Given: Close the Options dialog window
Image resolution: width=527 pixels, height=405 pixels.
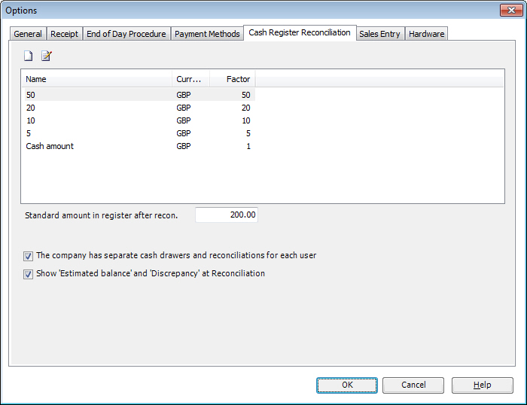Looking at the screenshot, I should pos(510,10).
